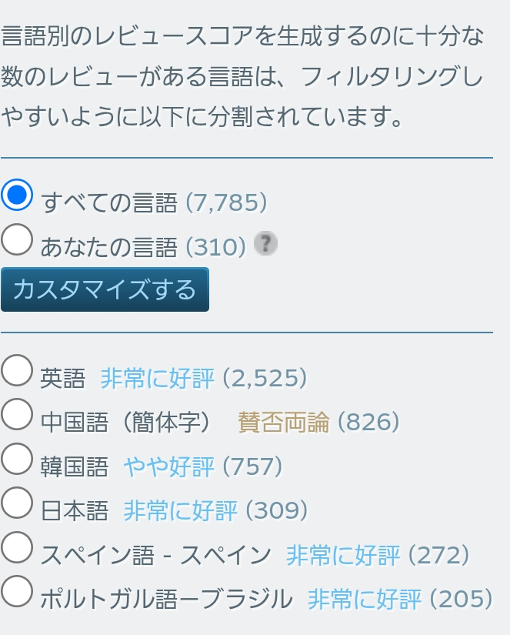
Task: Select the 英語 radio button
Action: point(17,370)
